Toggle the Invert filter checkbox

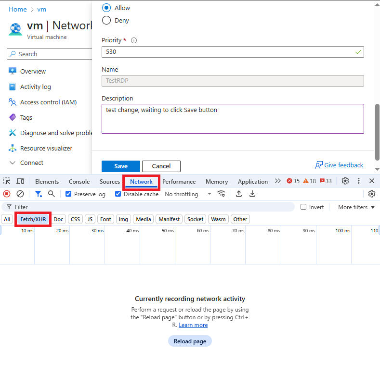[303, 207]
